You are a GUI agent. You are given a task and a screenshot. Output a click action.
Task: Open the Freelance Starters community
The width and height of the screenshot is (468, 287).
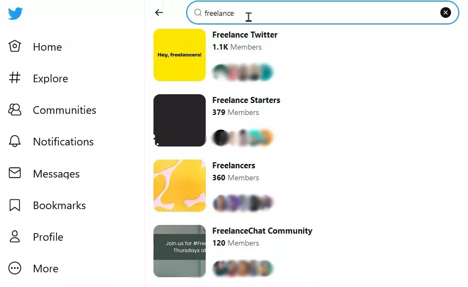point(246,100)
